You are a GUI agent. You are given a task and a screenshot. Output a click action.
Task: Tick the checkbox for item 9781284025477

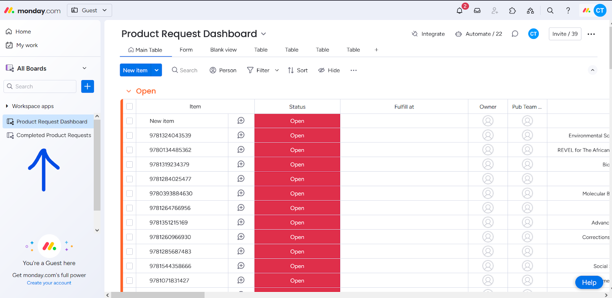(x=130, y=179)
